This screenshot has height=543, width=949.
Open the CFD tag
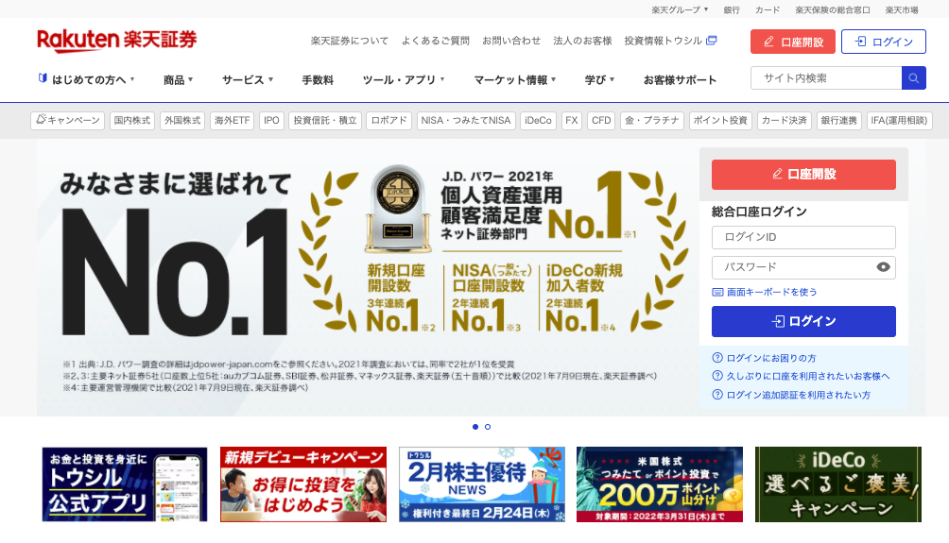601,120
